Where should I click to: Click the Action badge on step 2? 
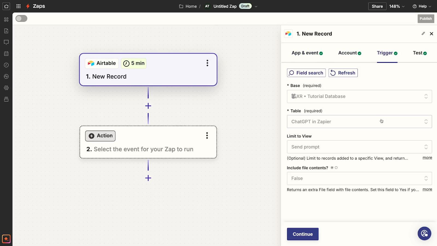tap(100, 136)
